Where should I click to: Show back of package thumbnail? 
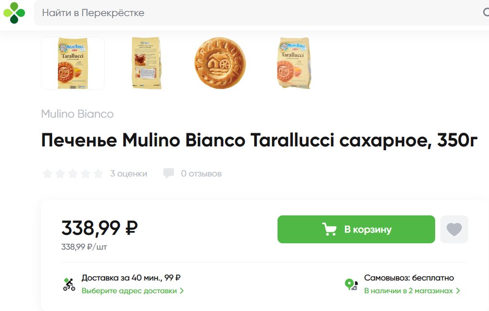tap(147, 63)
